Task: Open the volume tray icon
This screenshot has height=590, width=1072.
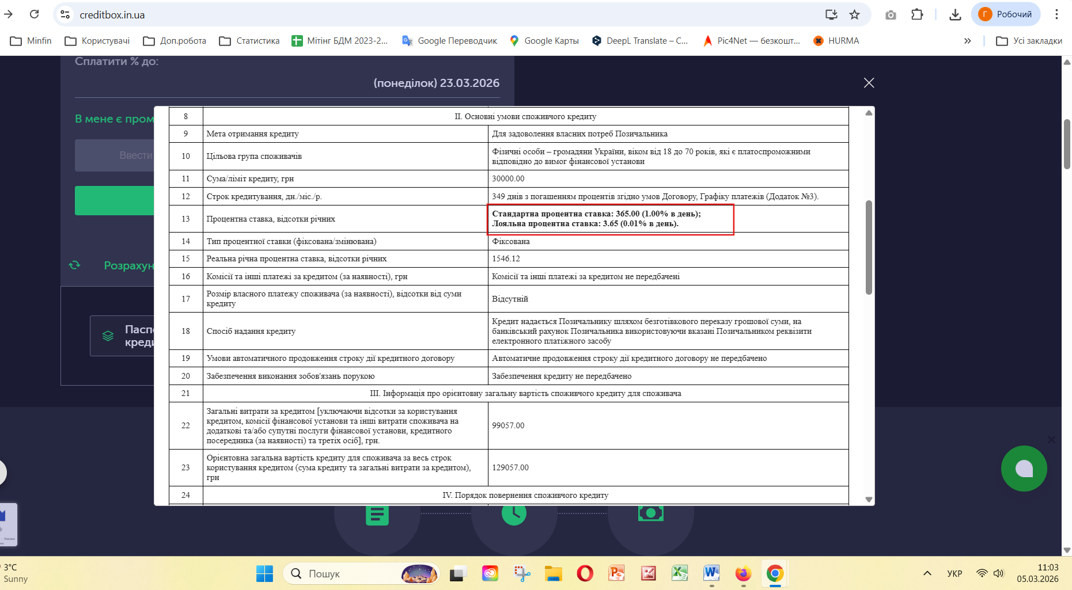Action: click(x=999, y=573)
